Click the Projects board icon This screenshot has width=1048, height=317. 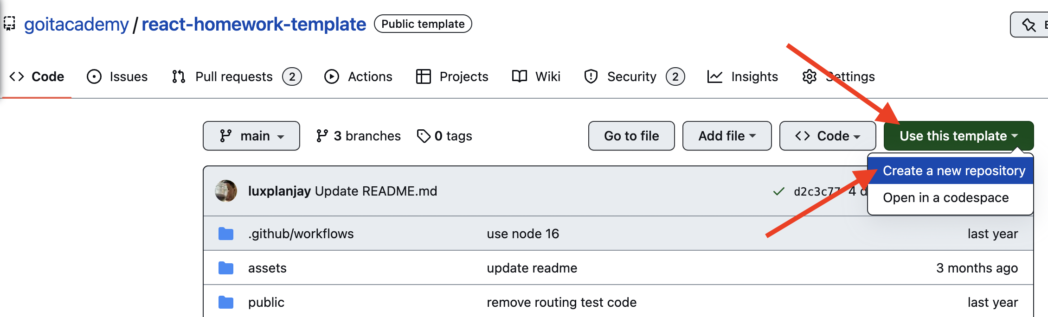(x=423, y=76)
